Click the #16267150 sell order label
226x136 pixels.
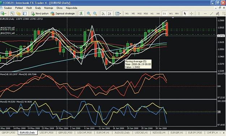click(8, 28)
